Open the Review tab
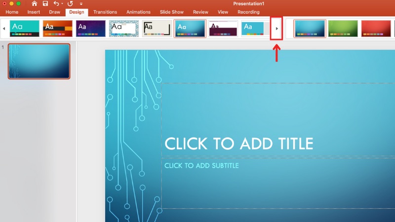Image resolution: width=395 pixels, height=222 pixels. tap(200, 12)
